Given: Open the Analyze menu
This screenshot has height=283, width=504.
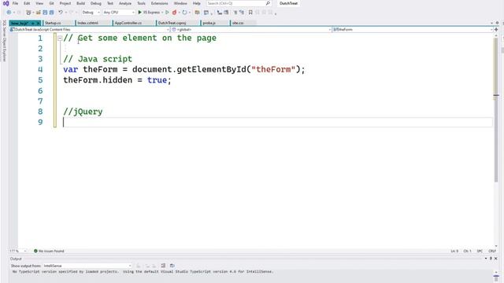Looking at the screenshot, I should pyautogui.click(x=125, y=3).
